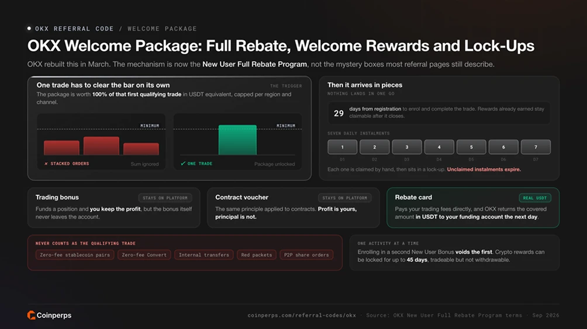This screenshot has height=329, width=587.
Task: Click the 'Trading bonus' card title
Action: pyautogui.click(x=57, y=197)
